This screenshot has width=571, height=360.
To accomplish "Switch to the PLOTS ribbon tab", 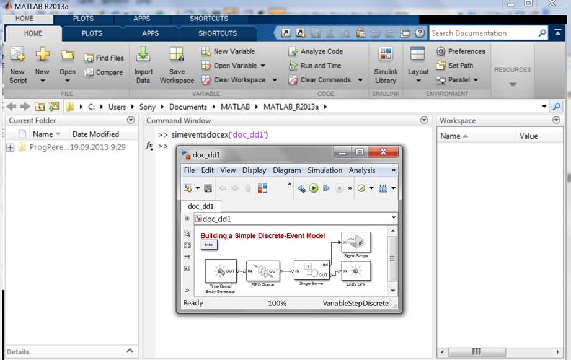I will (92, 33).
